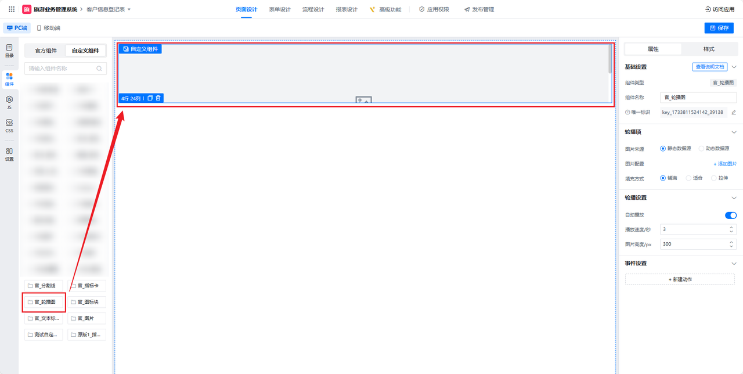
Task: Expand the 客户信息登记表 dropdown arrow
Action: [x=129, y=9]
